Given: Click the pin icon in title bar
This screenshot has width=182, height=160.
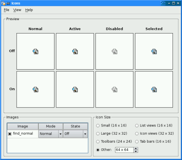Looking at the screenshot, I should [x=8, y=3].
